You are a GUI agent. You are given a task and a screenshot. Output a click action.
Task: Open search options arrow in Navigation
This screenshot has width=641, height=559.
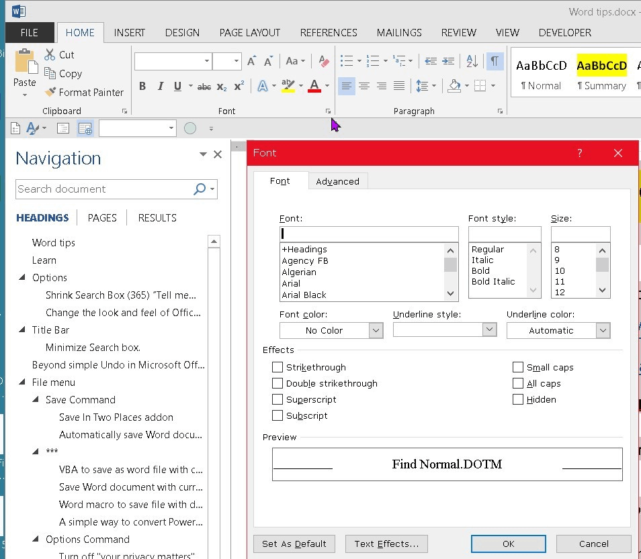[x=212, y=189]
